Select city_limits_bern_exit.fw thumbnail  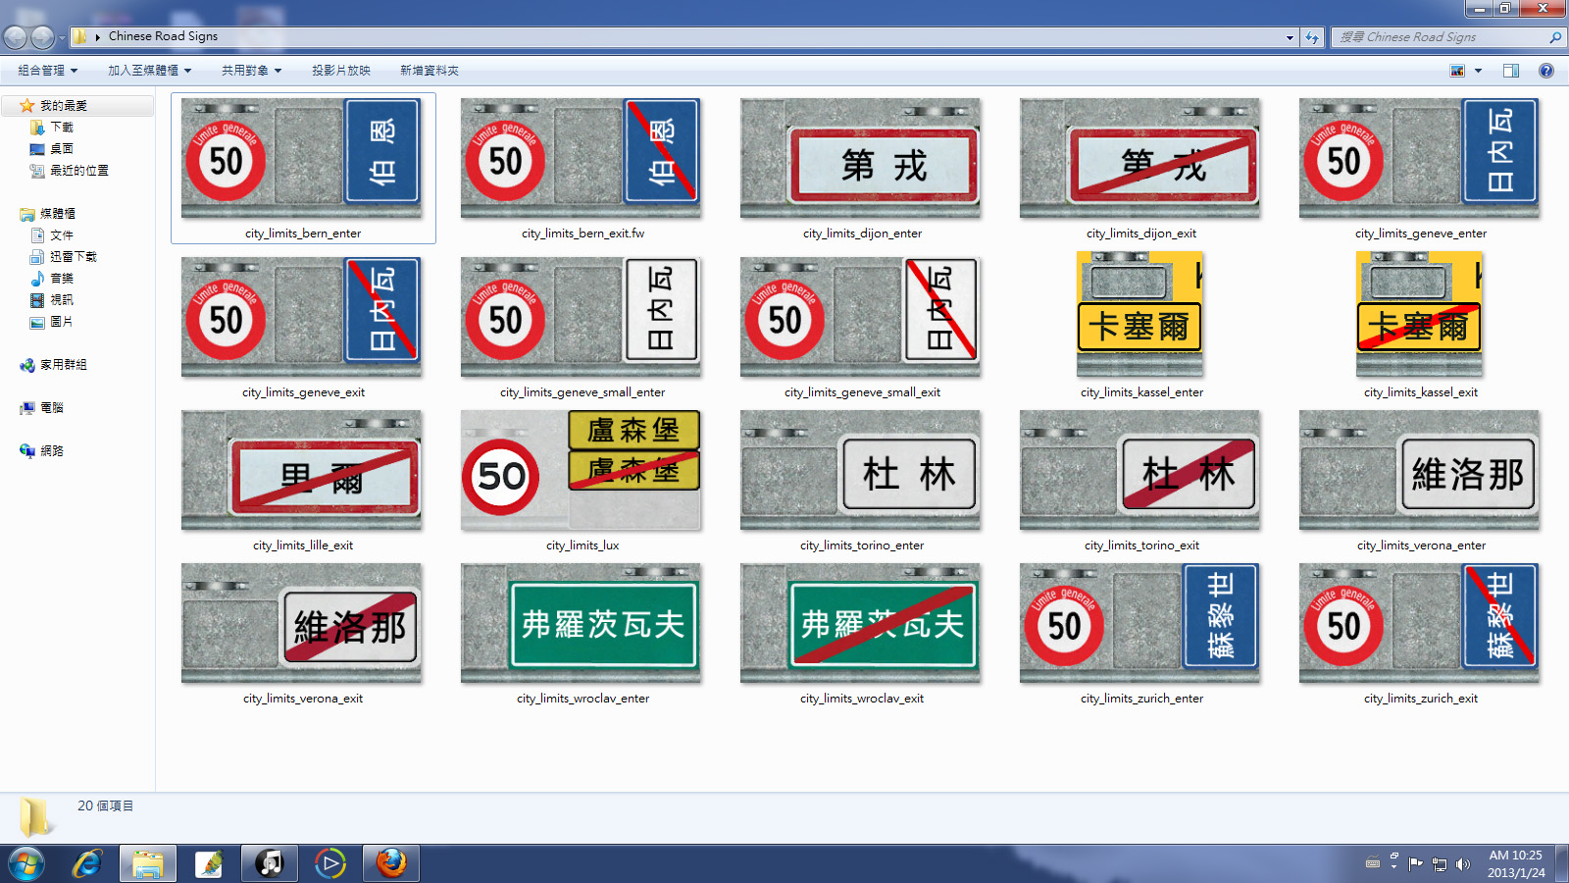pos(581,159)
